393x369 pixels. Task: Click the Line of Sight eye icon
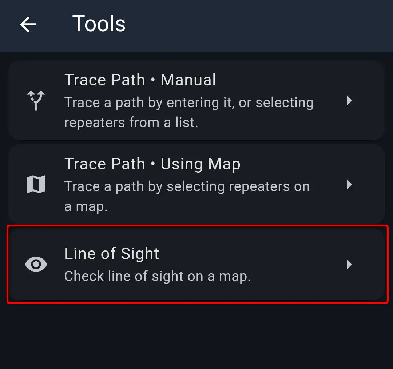(36, 264)
